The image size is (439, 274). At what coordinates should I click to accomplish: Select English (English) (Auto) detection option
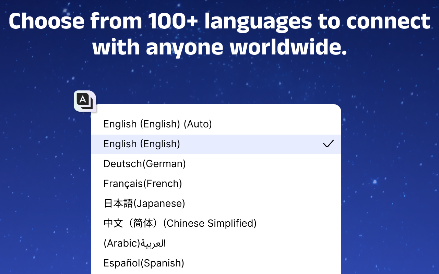pos(157,124)
